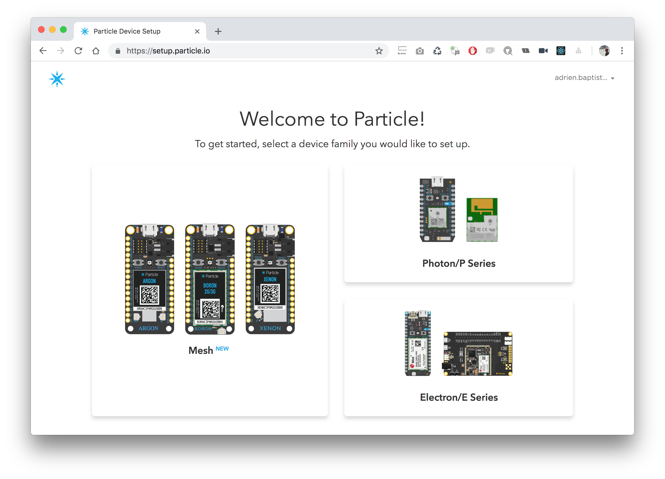Open a new browser tab
The height and width of the screenshot is (479, 665).
pyautogui.click(x=218, y=31)
